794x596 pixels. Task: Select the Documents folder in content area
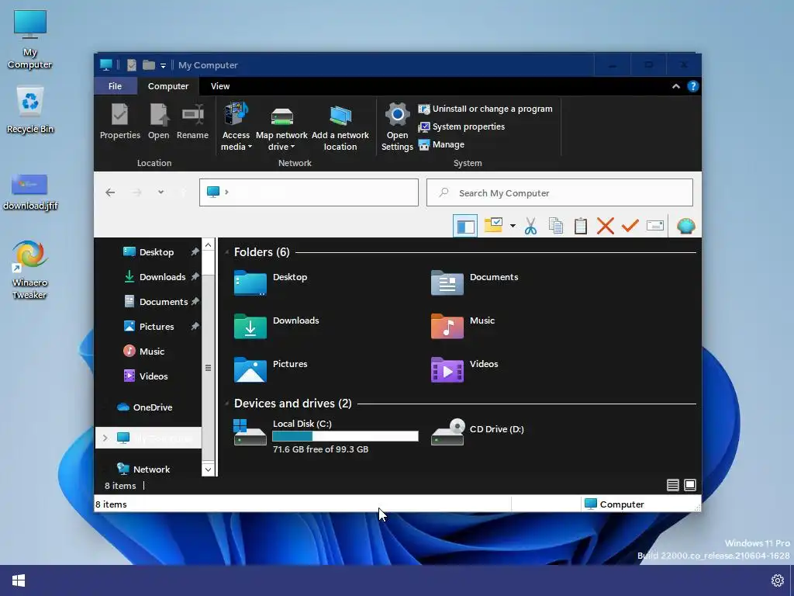point(475,282)
